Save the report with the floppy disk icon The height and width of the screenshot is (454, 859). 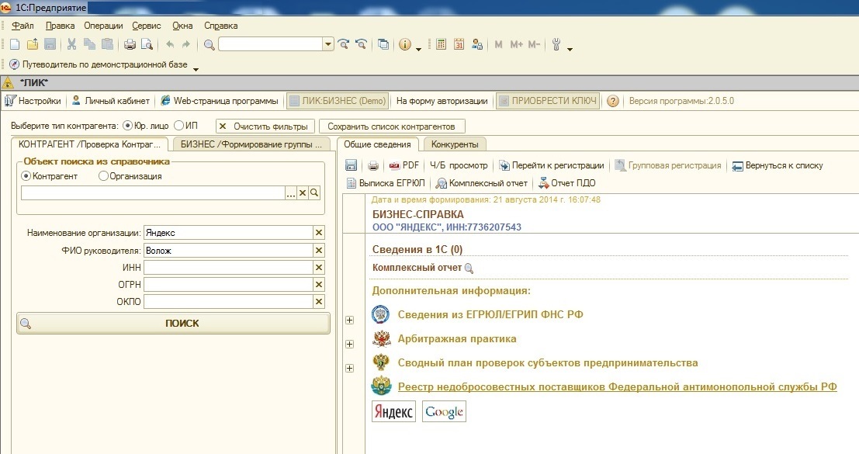click(352, 165)
